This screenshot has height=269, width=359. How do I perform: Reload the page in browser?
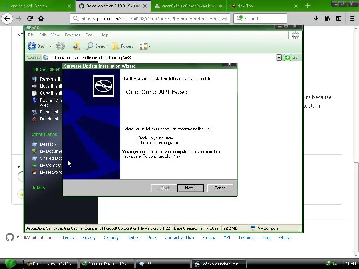[x=30, y=19]
